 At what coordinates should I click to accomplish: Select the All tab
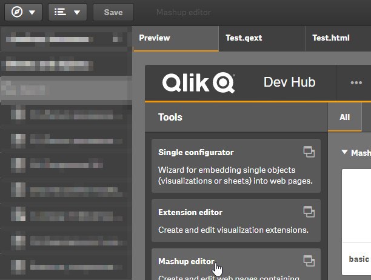point(345,118)
